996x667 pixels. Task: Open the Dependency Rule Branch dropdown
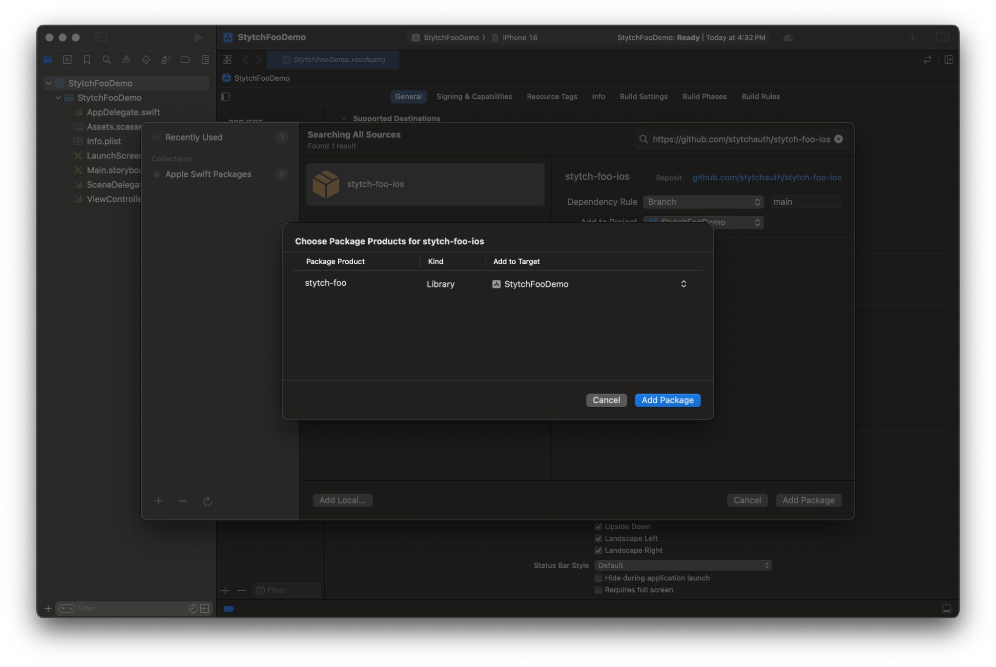coord(703,202)
